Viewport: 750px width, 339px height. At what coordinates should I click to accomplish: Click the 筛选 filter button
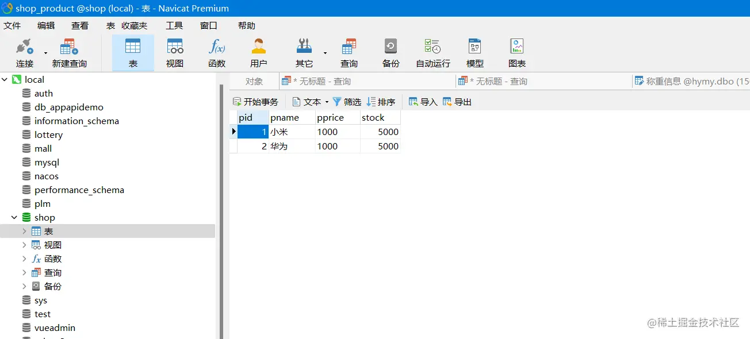[x=347, y=102]
